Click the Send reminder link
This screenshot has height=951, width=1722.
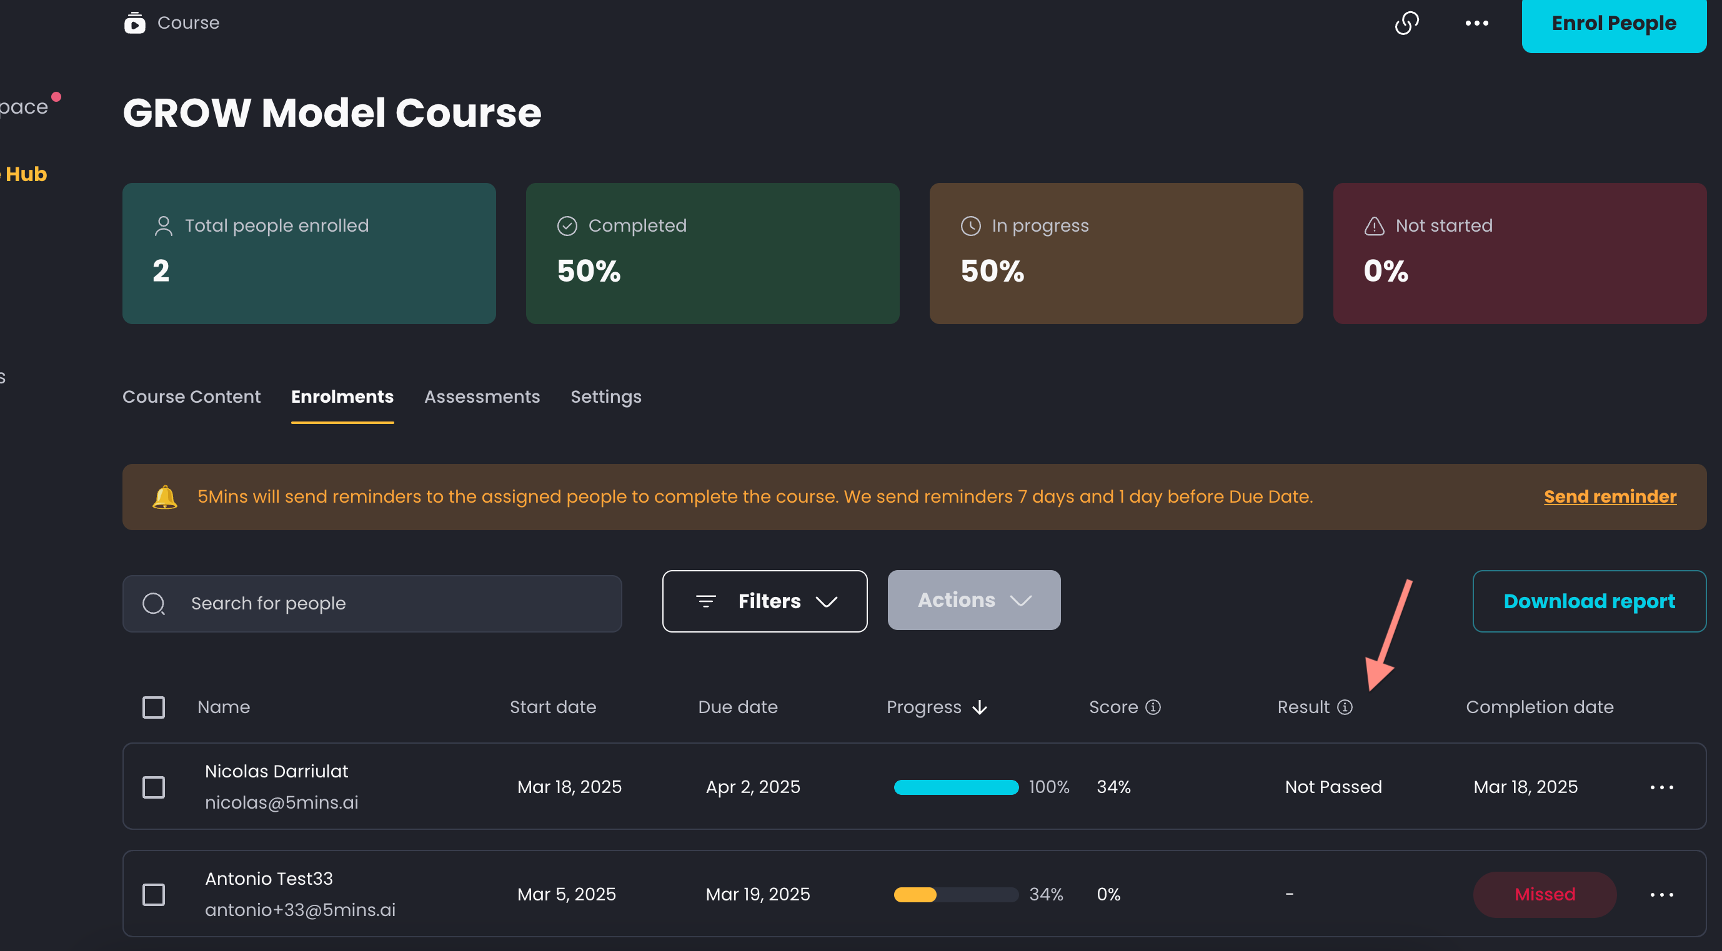1610,497
